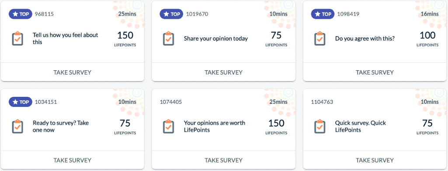Take survey 1019670 worth 75 LifePoints
This screenshot has height=171, width=448.
[x=223, y=72]
